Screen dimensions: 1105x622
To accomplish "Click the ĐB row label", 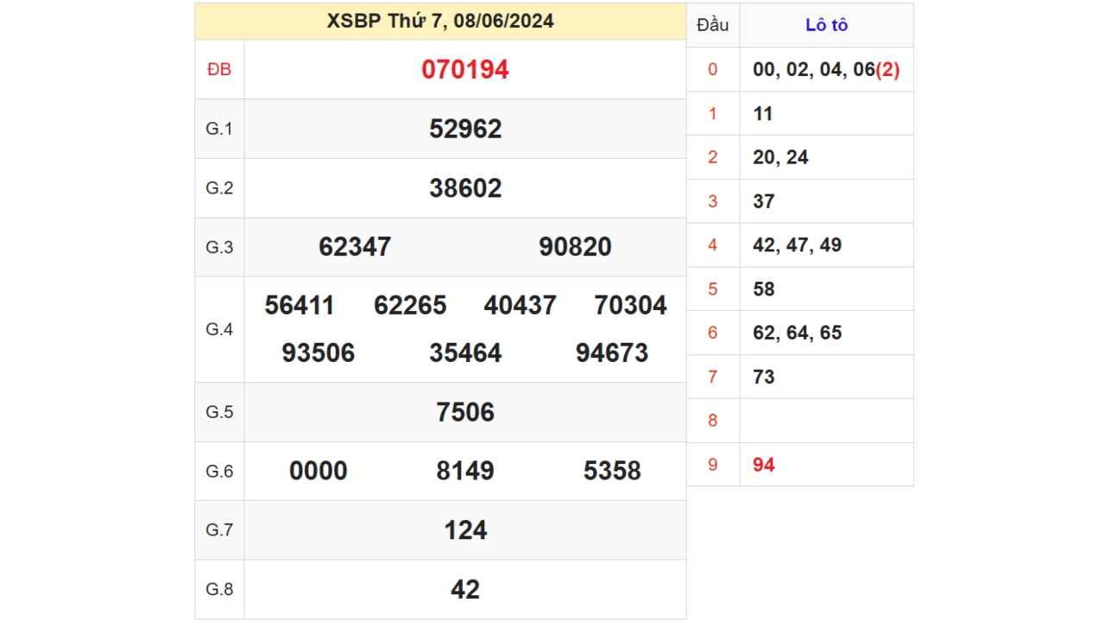I will pyautogui.click(x=219, y=70).
